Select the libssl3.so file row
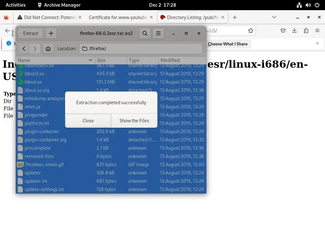Image resolution: width=325 pixels, height=244 pixels. pos(111,74)
